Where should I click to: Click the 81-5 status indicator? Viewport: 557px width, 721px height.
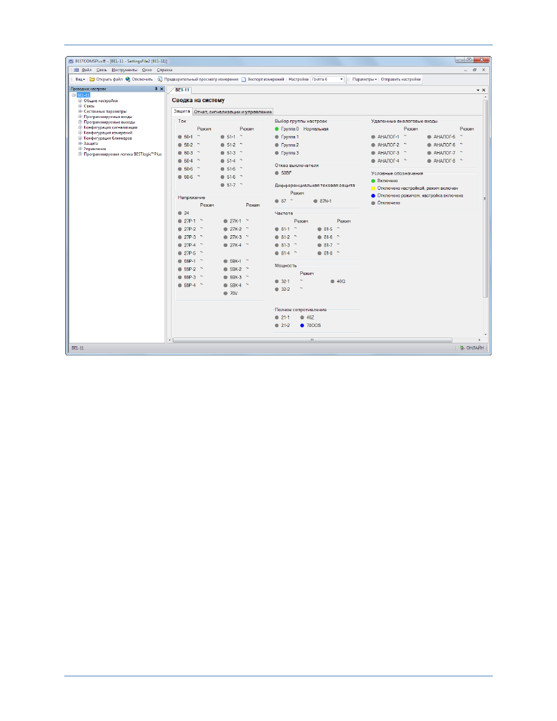319,229
